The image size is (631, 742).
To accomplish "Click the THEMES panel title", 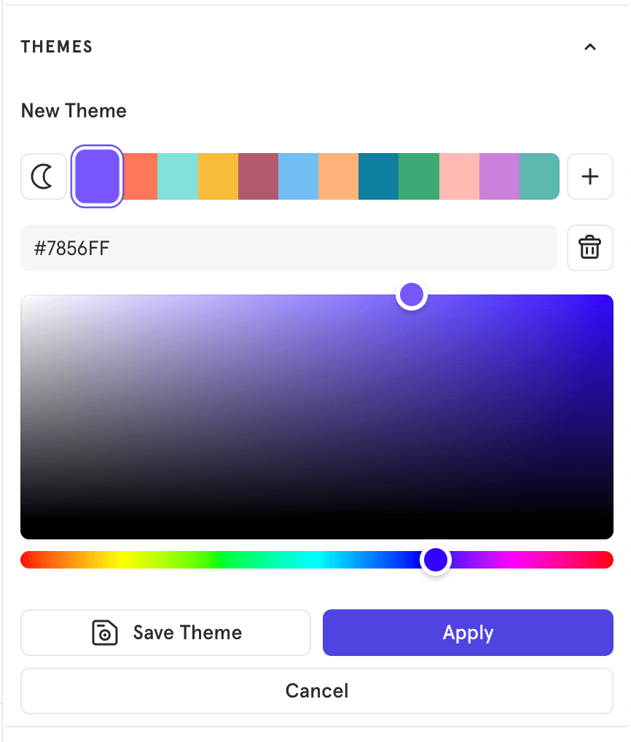I will pos(56,46).
